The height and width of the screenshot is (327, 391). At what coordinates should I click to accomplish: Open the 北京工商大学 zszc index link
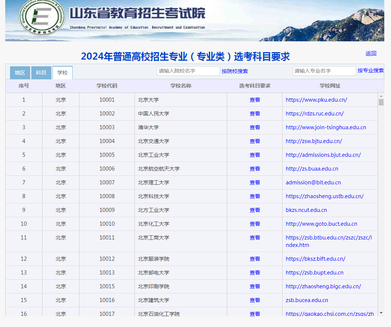(330, 241)
